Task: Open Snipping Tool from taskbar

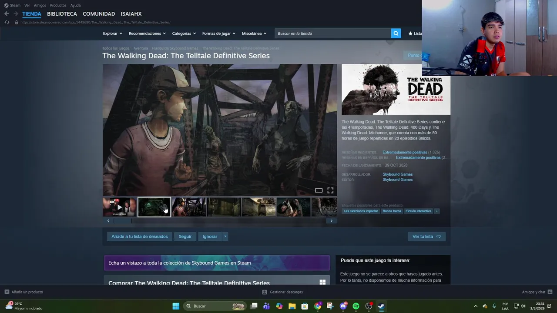Action: [330, 306]
